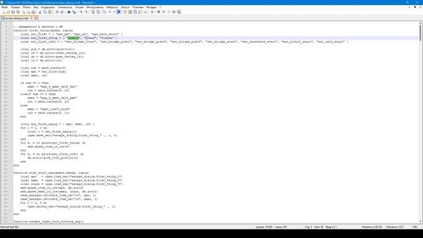Toggle the Function List panel icon
This screenshot has height=238, width=423.
click(x=140, y=12)
